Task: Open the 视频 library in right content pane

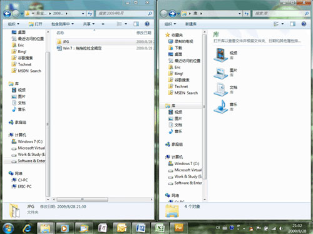Action: tap(225, 55)
